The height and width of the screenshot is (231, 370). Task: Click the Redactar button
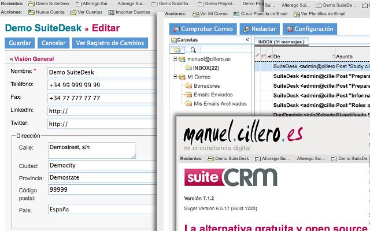tap(260, 29)
